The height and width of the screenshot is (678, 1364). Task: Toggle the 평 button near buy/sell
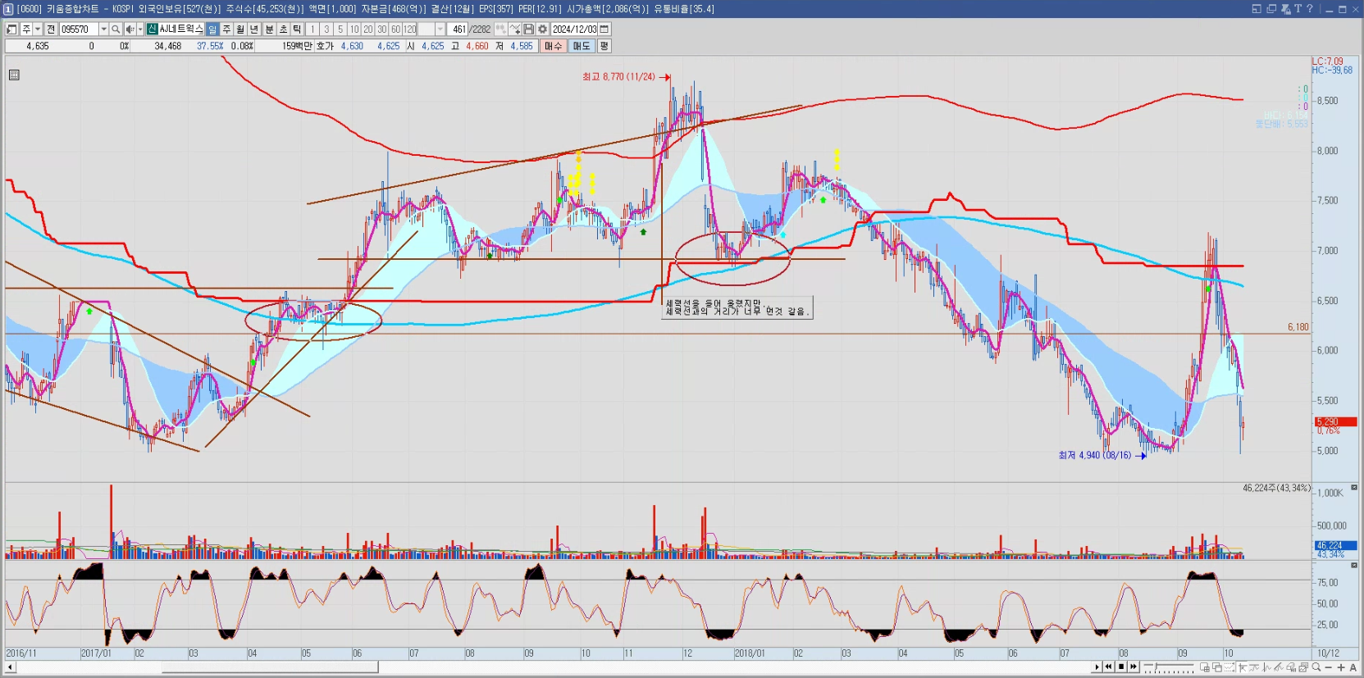(604, 46)
